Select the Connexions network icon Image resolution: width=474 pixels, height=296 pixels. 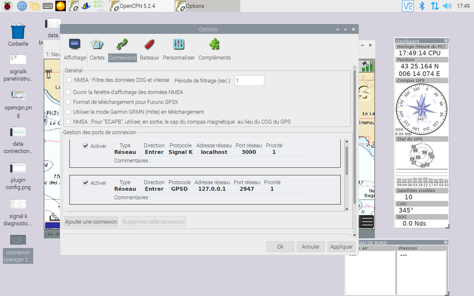tap(122, 44)
